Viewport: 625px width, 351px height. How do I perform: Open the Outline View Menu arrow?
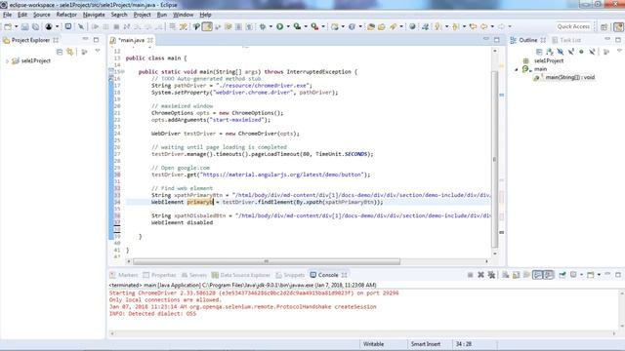619,51
